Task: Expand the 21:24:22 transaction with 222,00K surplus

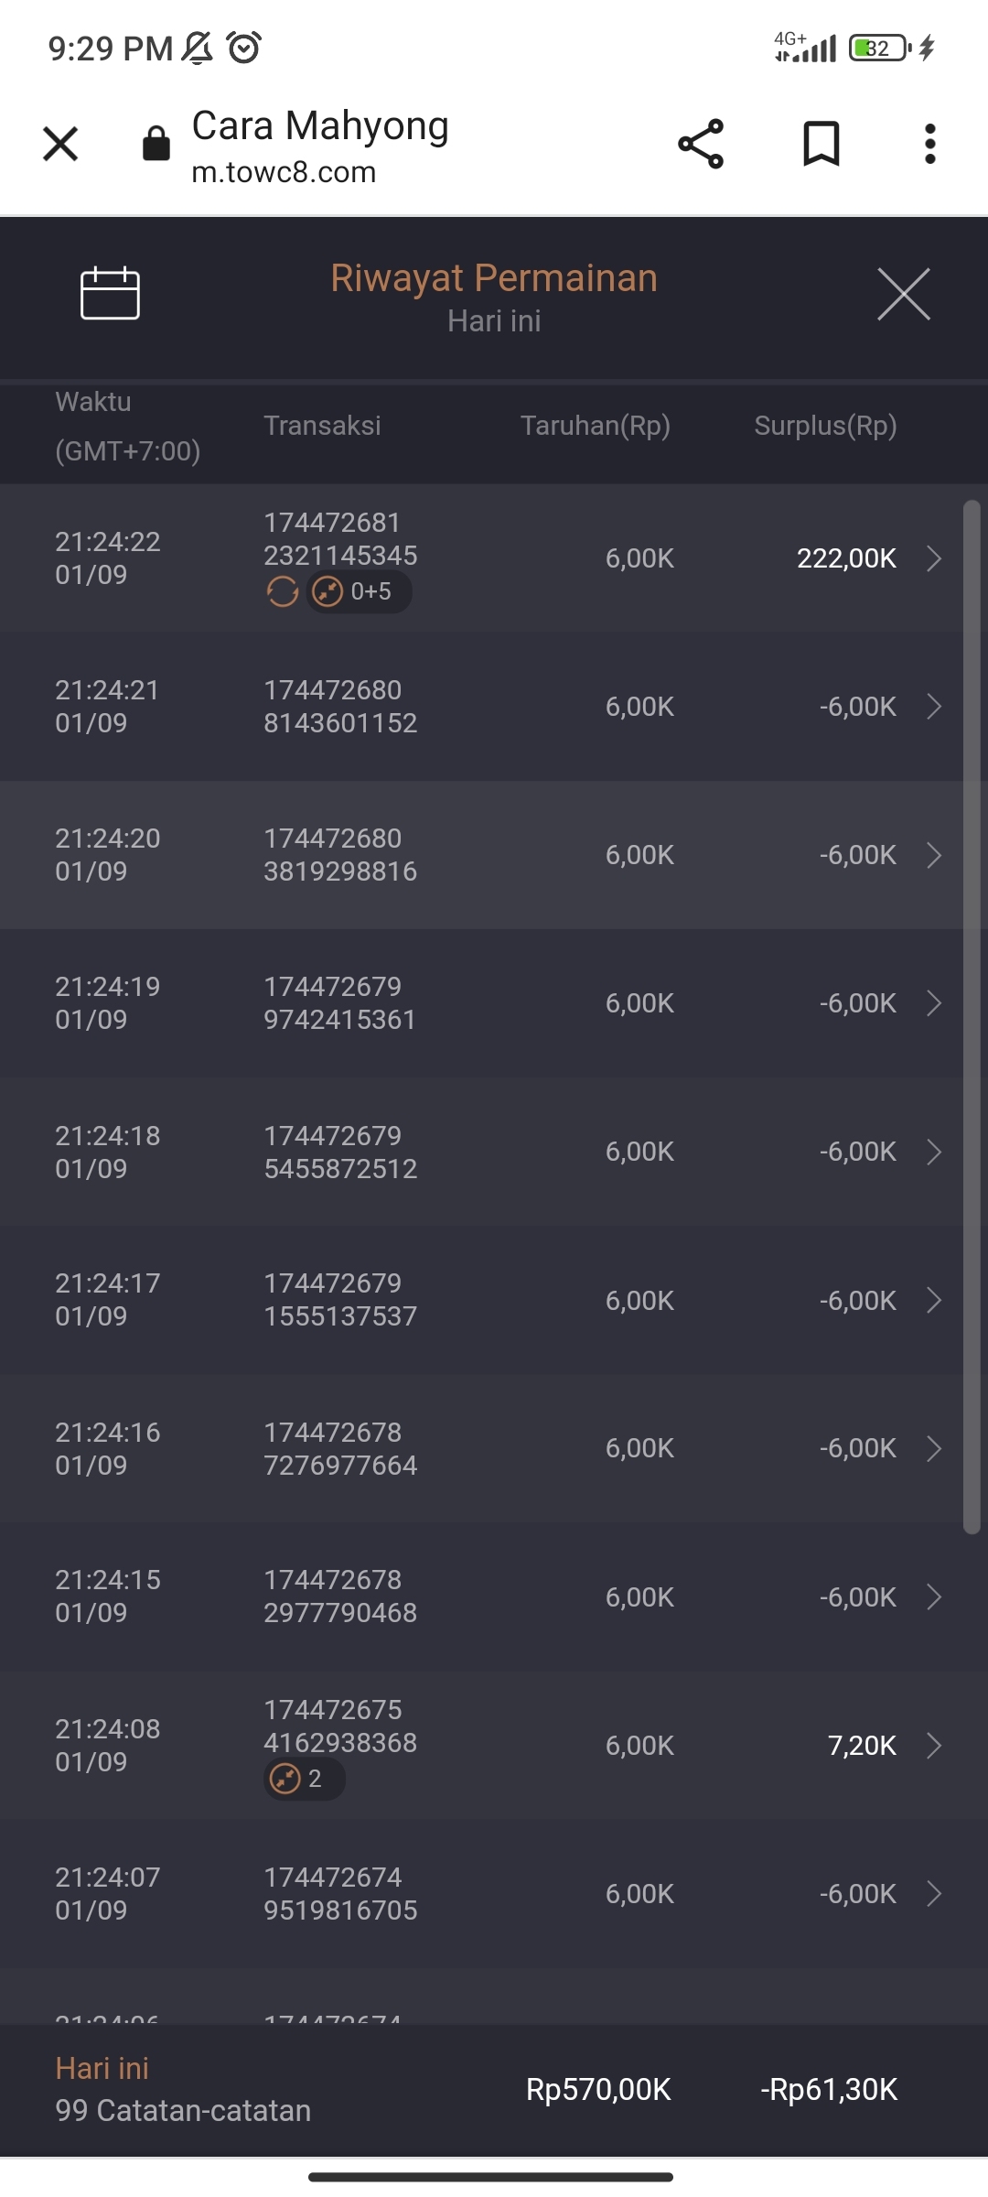Action: 933,558
